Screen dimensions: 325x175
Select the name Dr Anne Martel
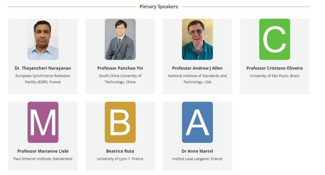tap(197, 151)
